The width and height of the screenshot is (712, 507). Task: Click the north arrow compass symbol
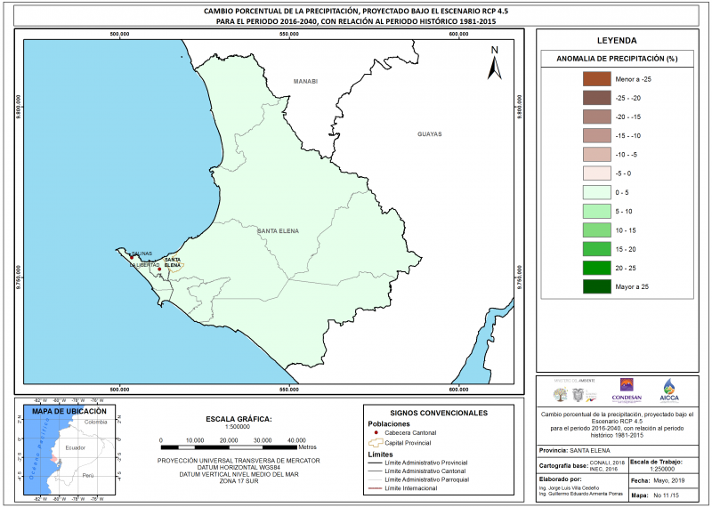[x=495, y=63]
